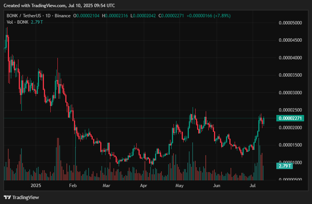Select the Apr marker on time axis
The width and height of the screenshot is (312, 204).
[143, 186]
